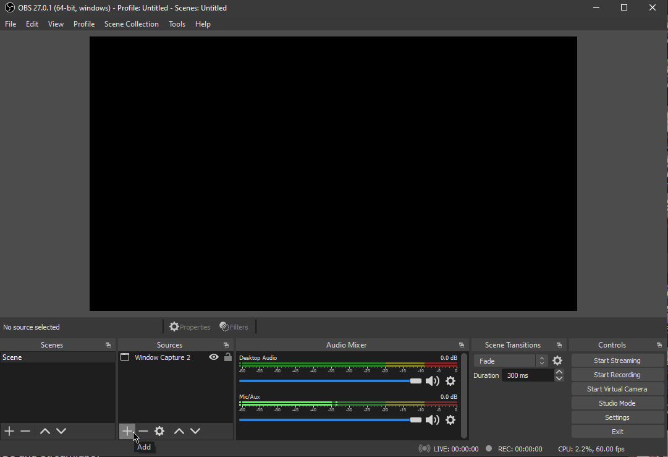Increase Duration with up arrow
Screen dimensions: 668x457
click(x=559, y=372)
